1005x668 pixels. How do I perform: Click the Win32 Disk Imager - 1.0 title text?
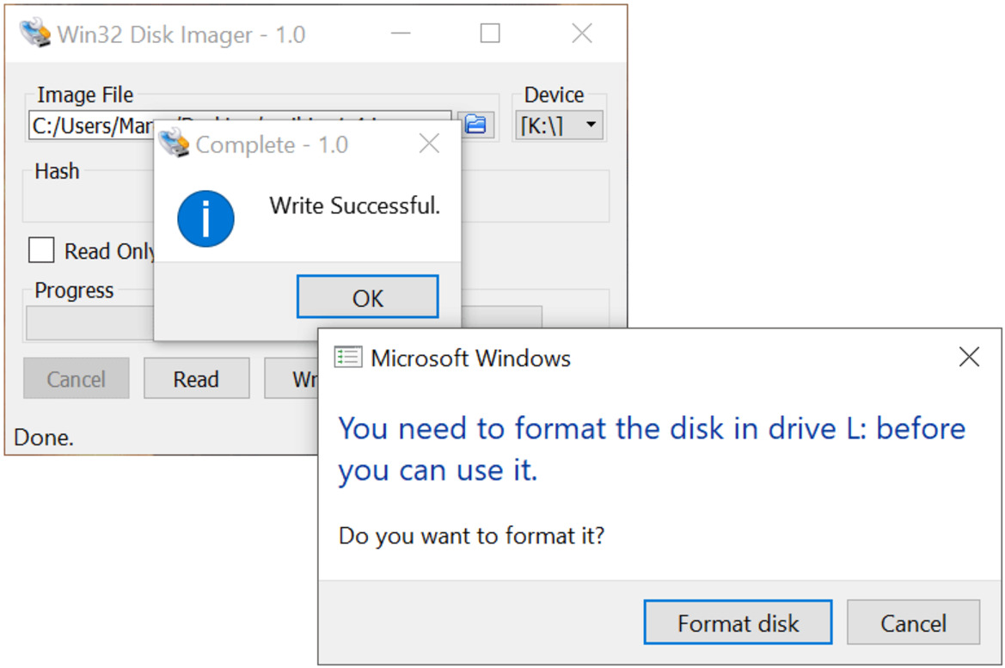click(x=181, y=34)
